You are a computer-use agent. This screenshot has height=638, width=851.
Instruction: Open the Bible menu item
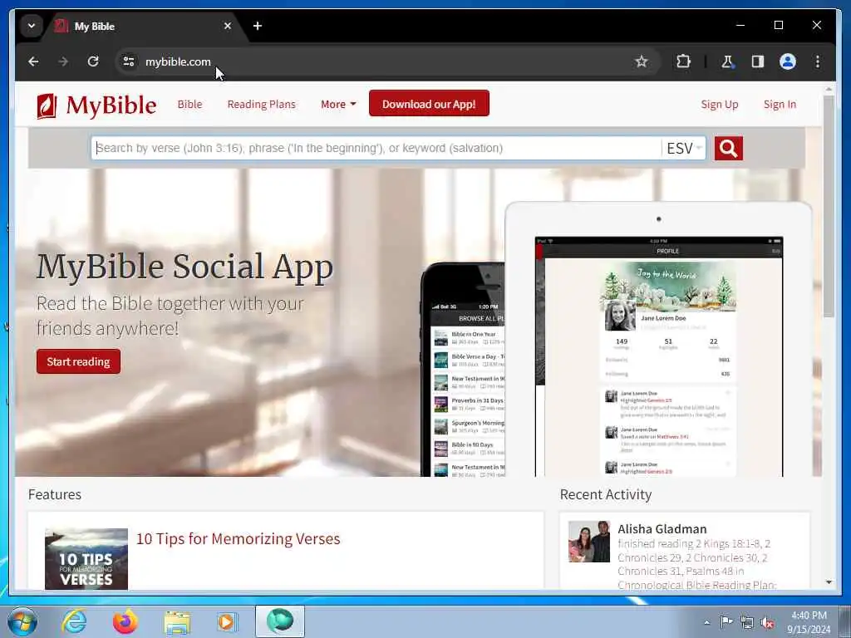tap(189, 104)
